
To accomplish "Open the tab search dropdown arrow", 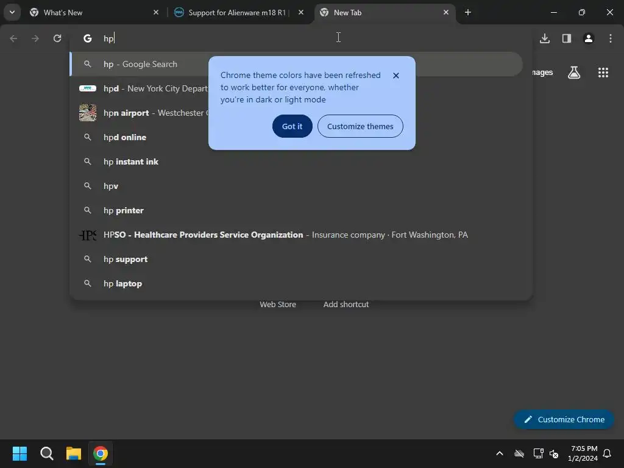I will [x=12, y=12].
